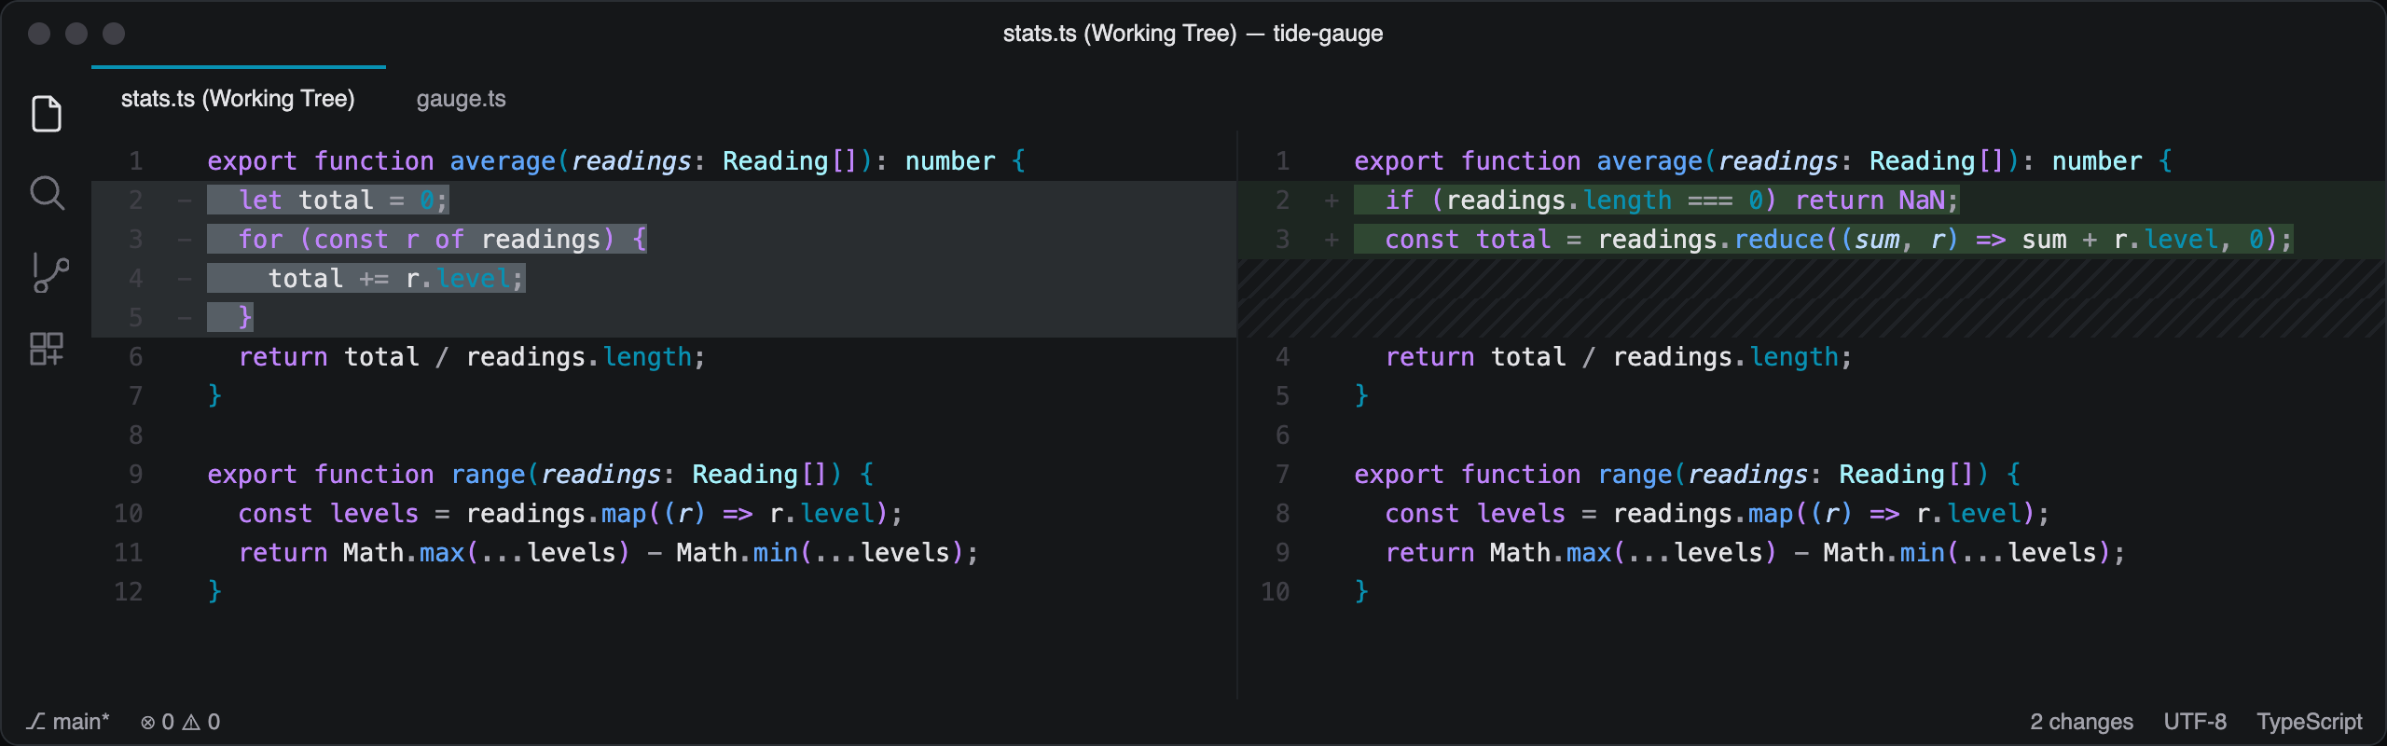
Task: Switch to the gauge.ts tab
Action: pyautogui.click(x=461, y=99)
